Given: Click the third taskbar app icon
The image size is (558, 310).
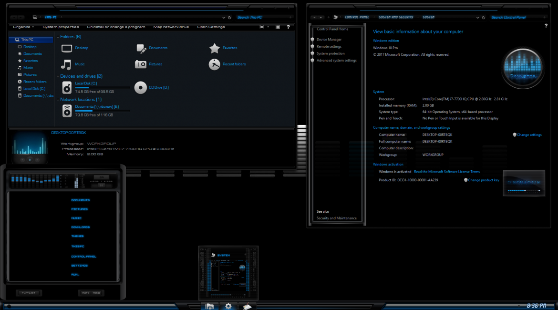Looking at the screenshot, I should [x=247, y=307].
